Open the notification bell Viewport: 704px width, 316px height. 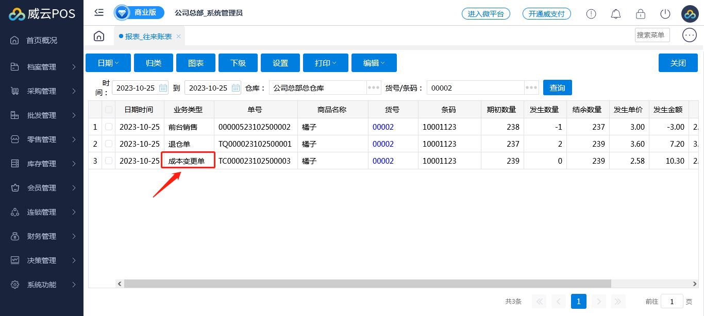616,14
